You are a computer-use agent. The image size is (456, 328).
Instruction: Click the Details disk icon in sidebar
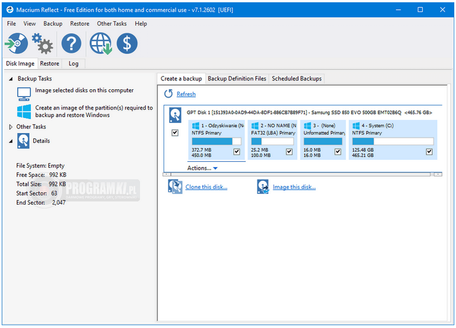[x=23, y=141]
